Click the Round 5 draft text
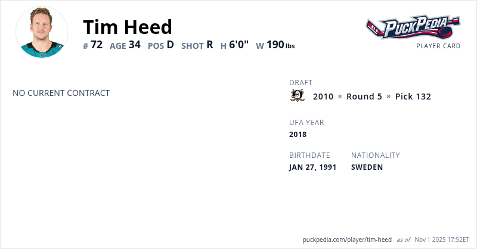The height and width of the screenshot is (249, 477). click(364, 97)
